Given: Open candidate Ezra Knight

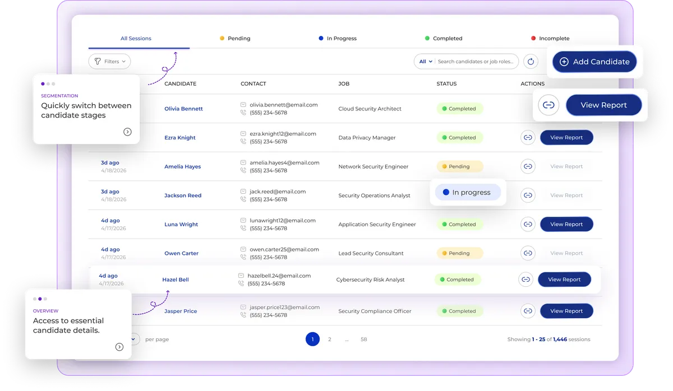Looking at the screenshot, I should click(180, 138).
